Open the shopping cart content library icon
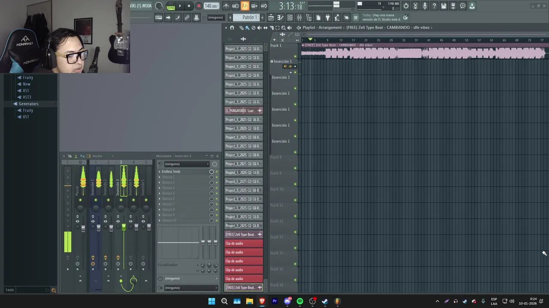 point(356,18)
